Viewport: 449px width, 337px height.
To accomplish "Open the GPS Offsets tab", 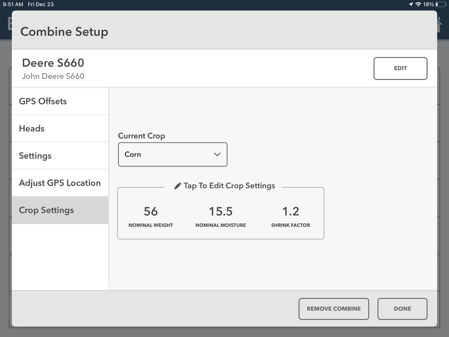I will (60, 101).
